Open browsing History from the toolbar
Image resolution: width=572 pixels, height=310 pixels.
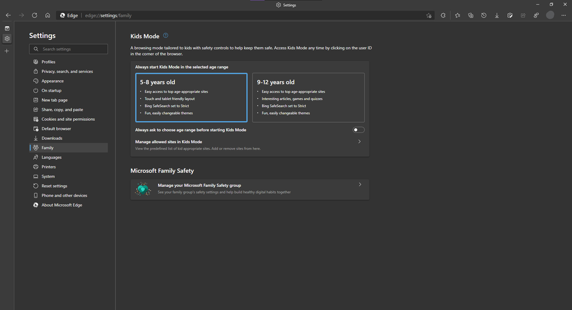click(484, 15)
